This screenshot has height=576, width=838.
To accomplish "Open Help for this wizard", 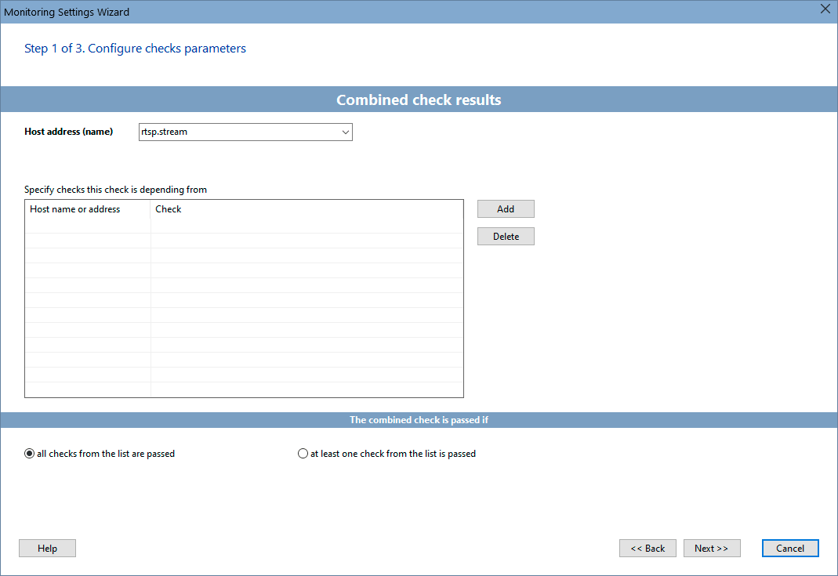I will [x=47, y=549].
